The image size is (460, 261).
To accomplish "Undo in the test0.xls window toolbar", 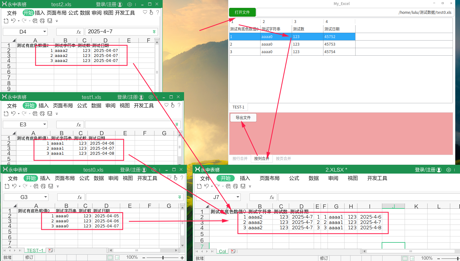I will pos(14,186).
